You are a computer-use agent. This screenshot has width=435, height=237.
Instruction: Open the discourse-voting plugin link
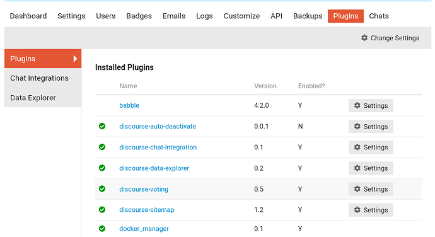click(x=144, y=189)
